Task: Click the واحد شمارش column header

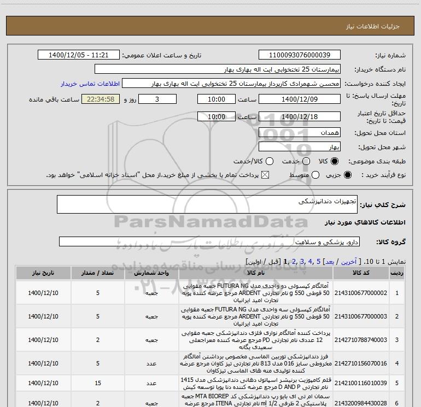Action: [x=151, y=273]
